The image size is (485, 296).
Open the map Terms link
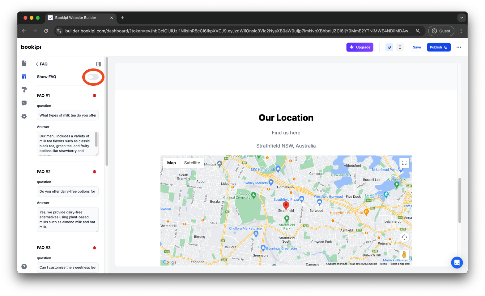click(383, 264)
